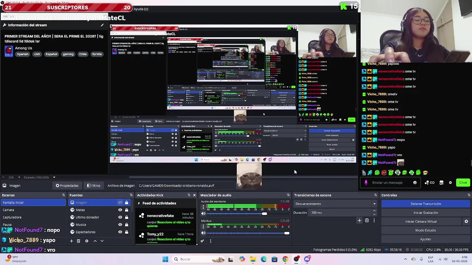Click the Enviar un mensaje chat input
This screenshot has height=265, width=472.
click(390, 183)
